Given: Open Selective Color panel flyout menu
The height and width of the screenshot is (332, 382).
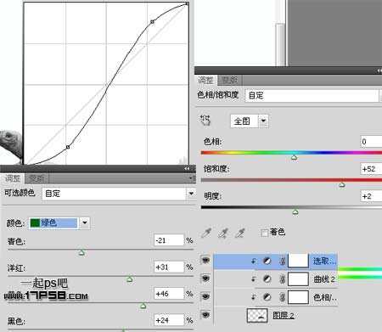Looking at the screenshot, I should (192, 178).
